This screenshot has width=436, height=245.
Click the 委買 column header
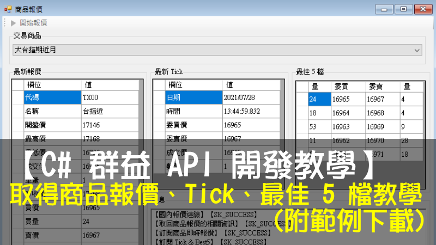click(348, 87)
